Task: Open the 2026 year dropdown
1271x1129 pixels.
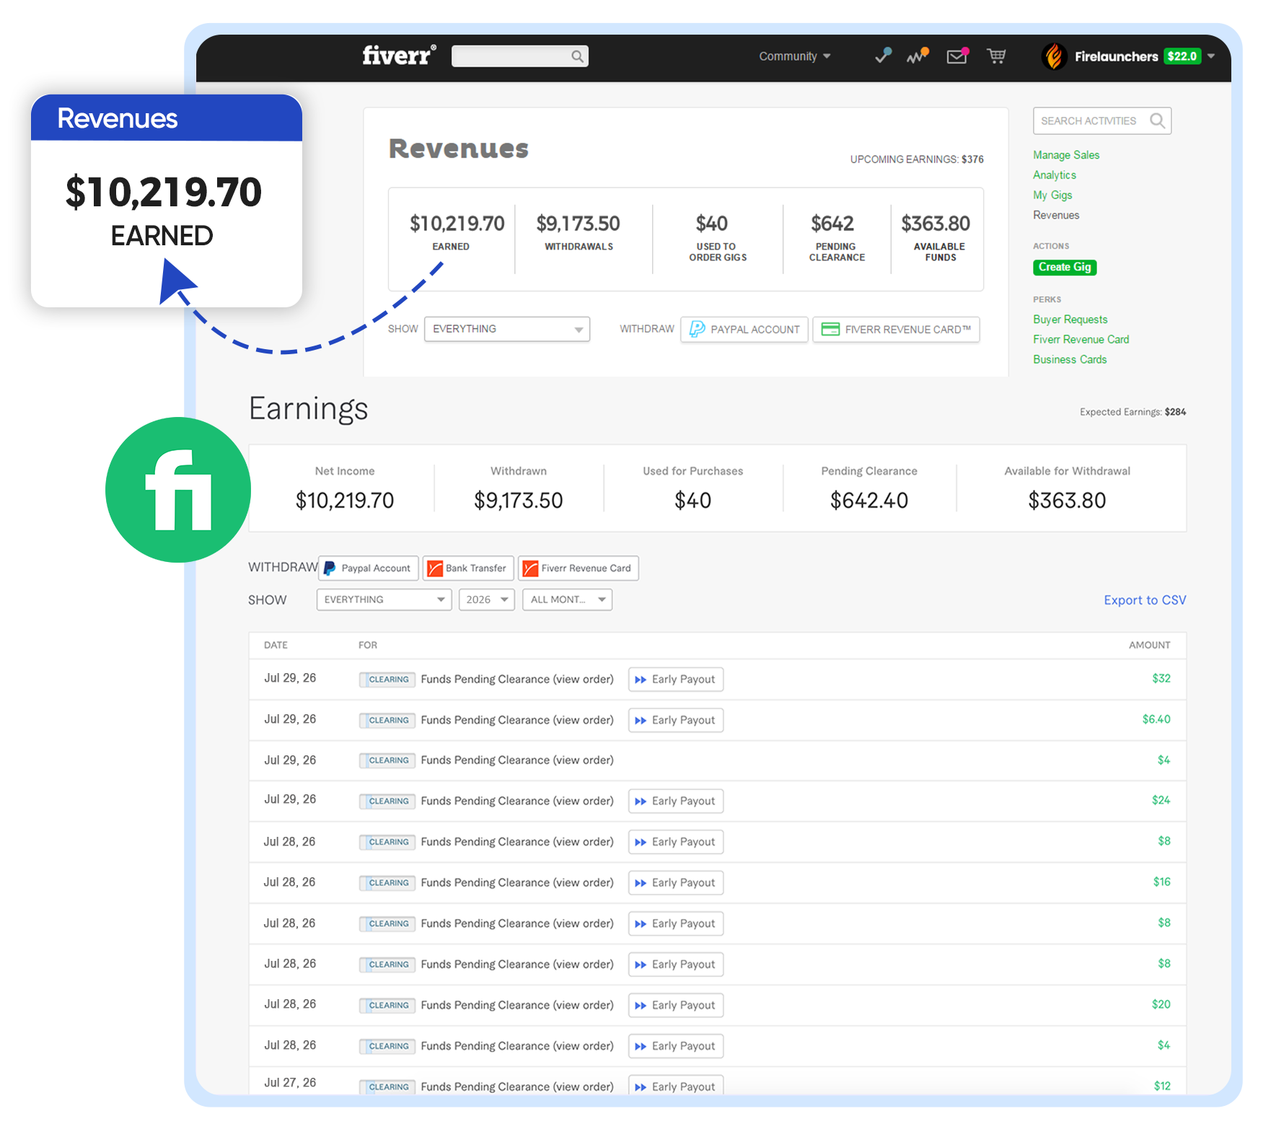Action: [487, 599]
